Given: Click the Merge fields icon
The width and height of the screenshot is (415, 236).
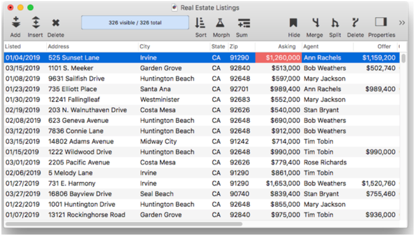Looking at the screenshot, I should point(315,23).
